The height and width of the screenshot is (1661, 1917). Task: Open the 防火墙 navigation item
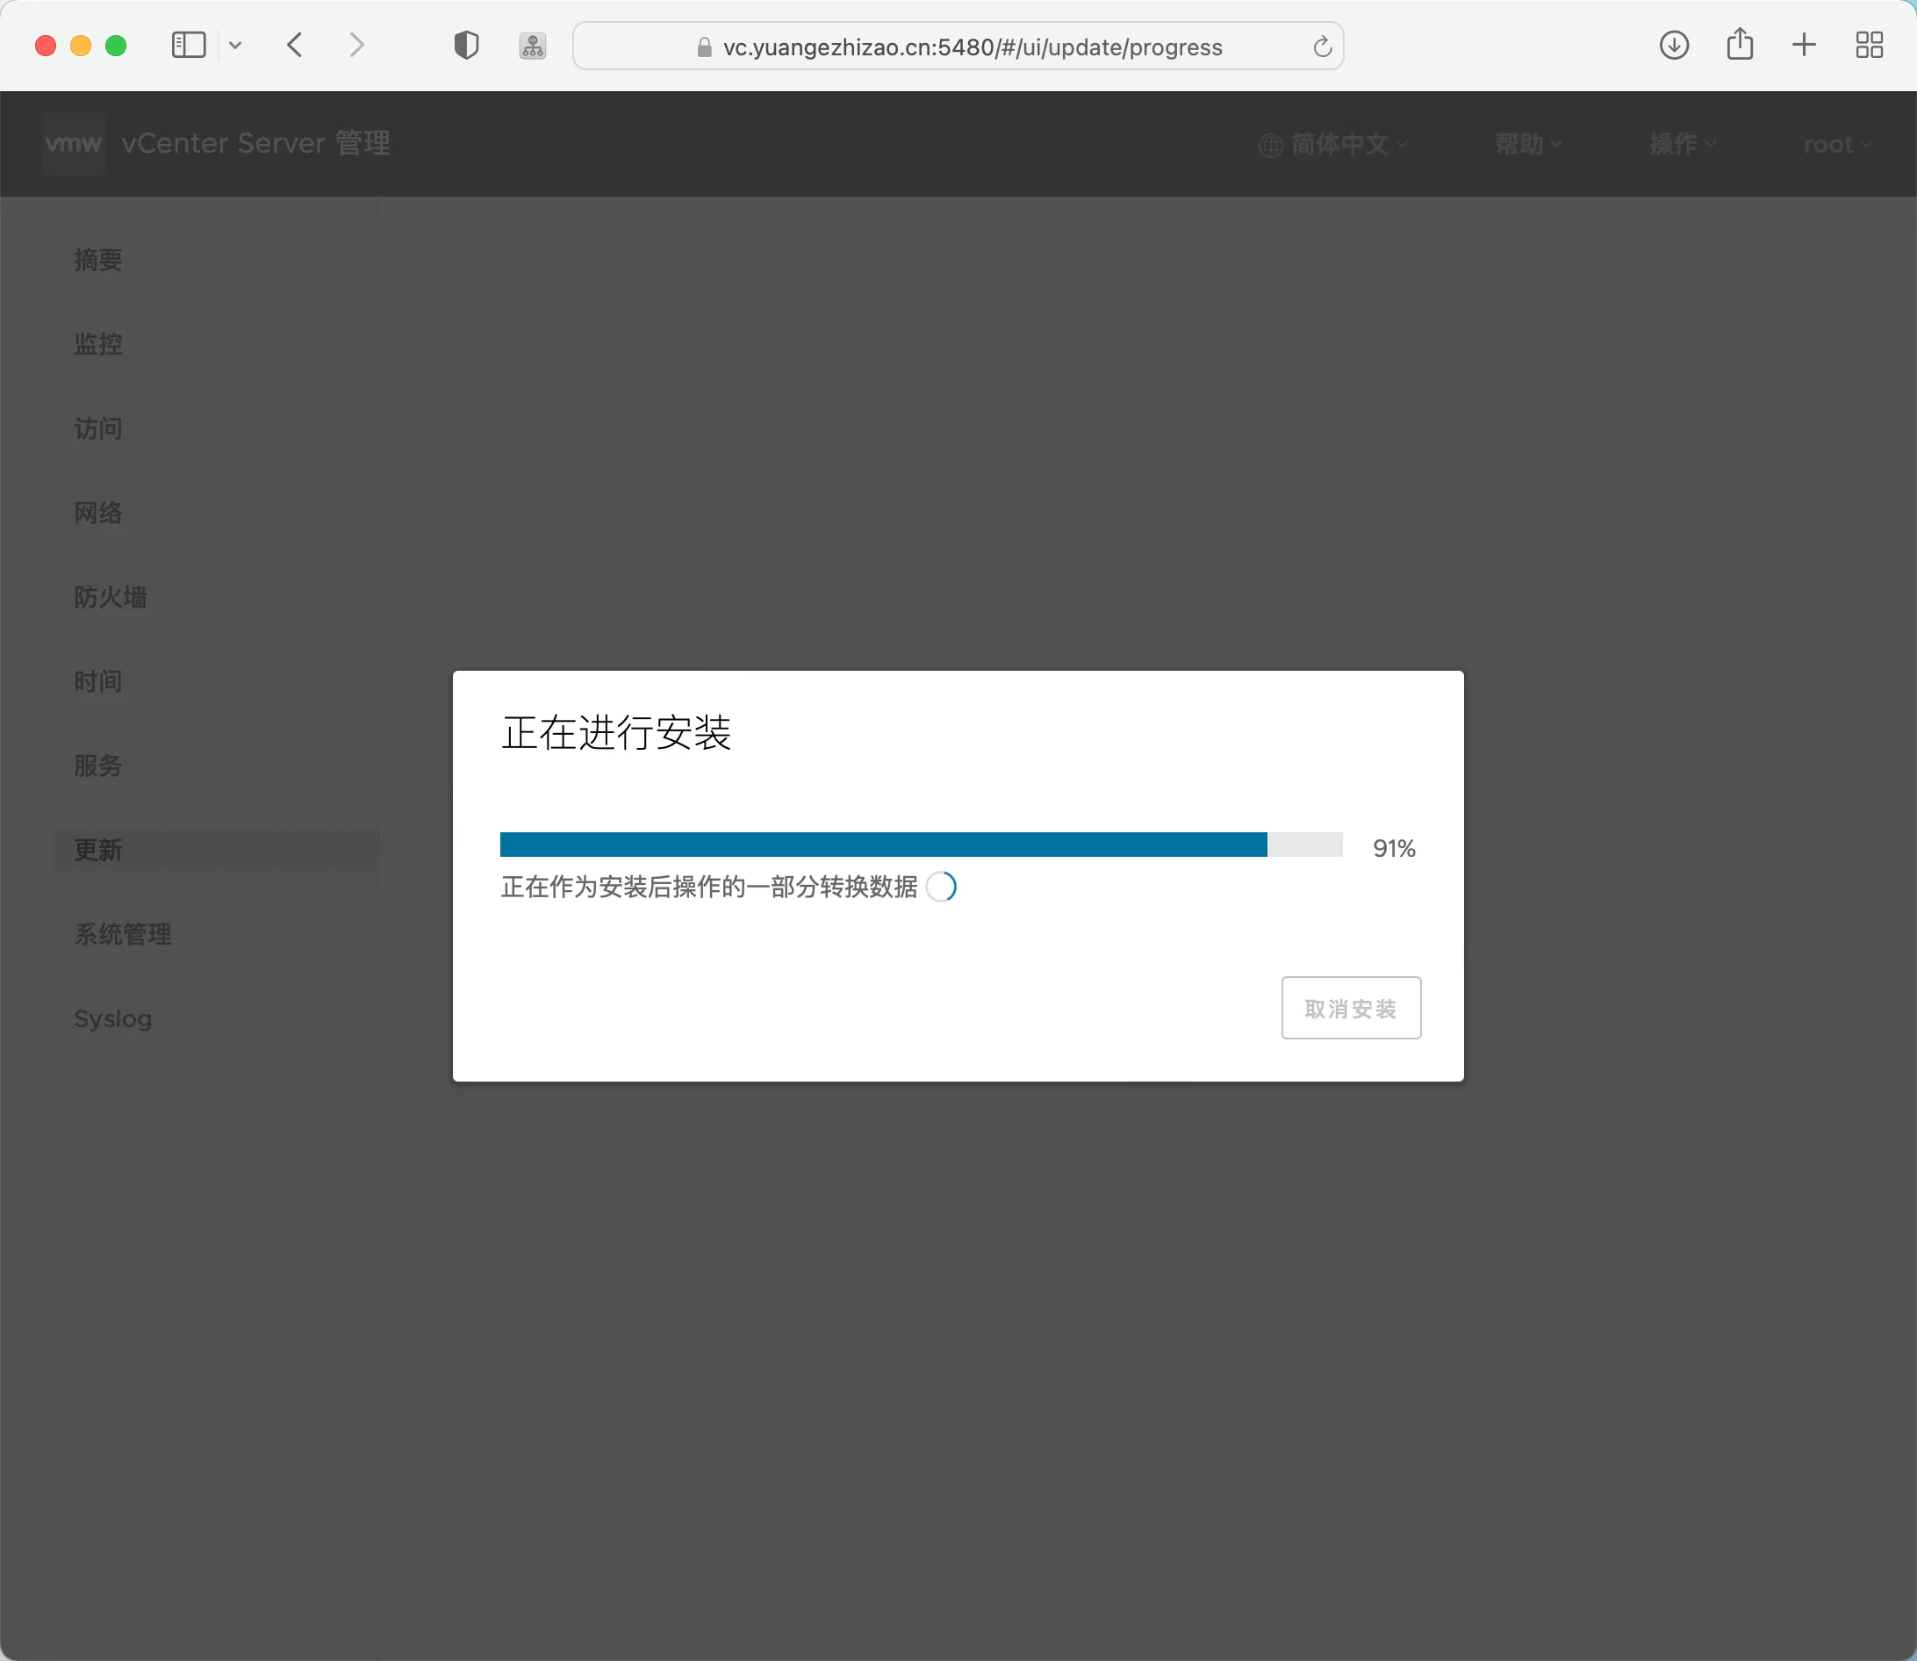(111, 597)
